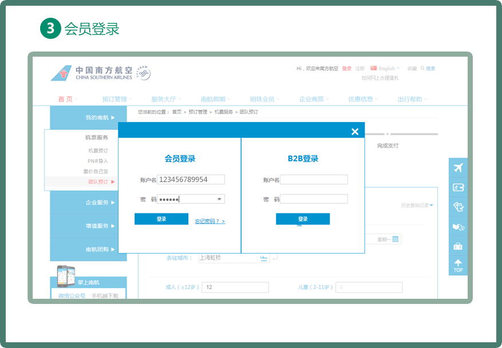
Task: Open the 出行帮助 navigation menu
Action: click(x=412, y=99)
